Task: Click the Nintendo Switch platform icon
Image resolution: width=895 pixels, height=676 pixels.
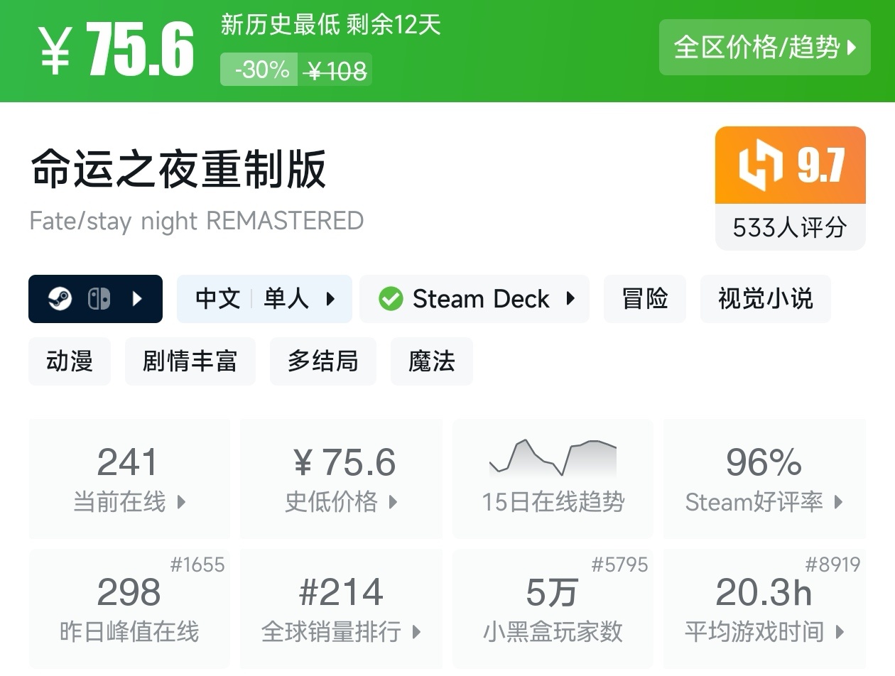Action: point(99,299)
